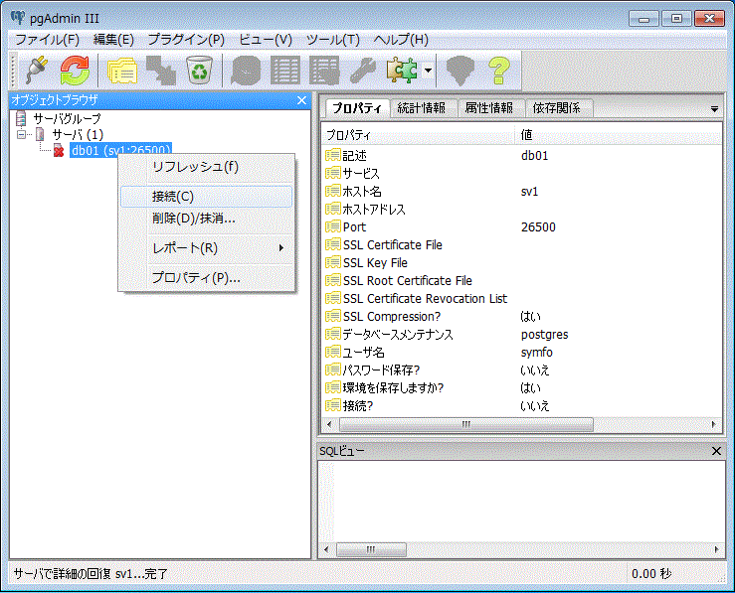Select the ホスト名 property row
Image resolution: width=735 pixels, height=593 pixels.
pos(522,191)
